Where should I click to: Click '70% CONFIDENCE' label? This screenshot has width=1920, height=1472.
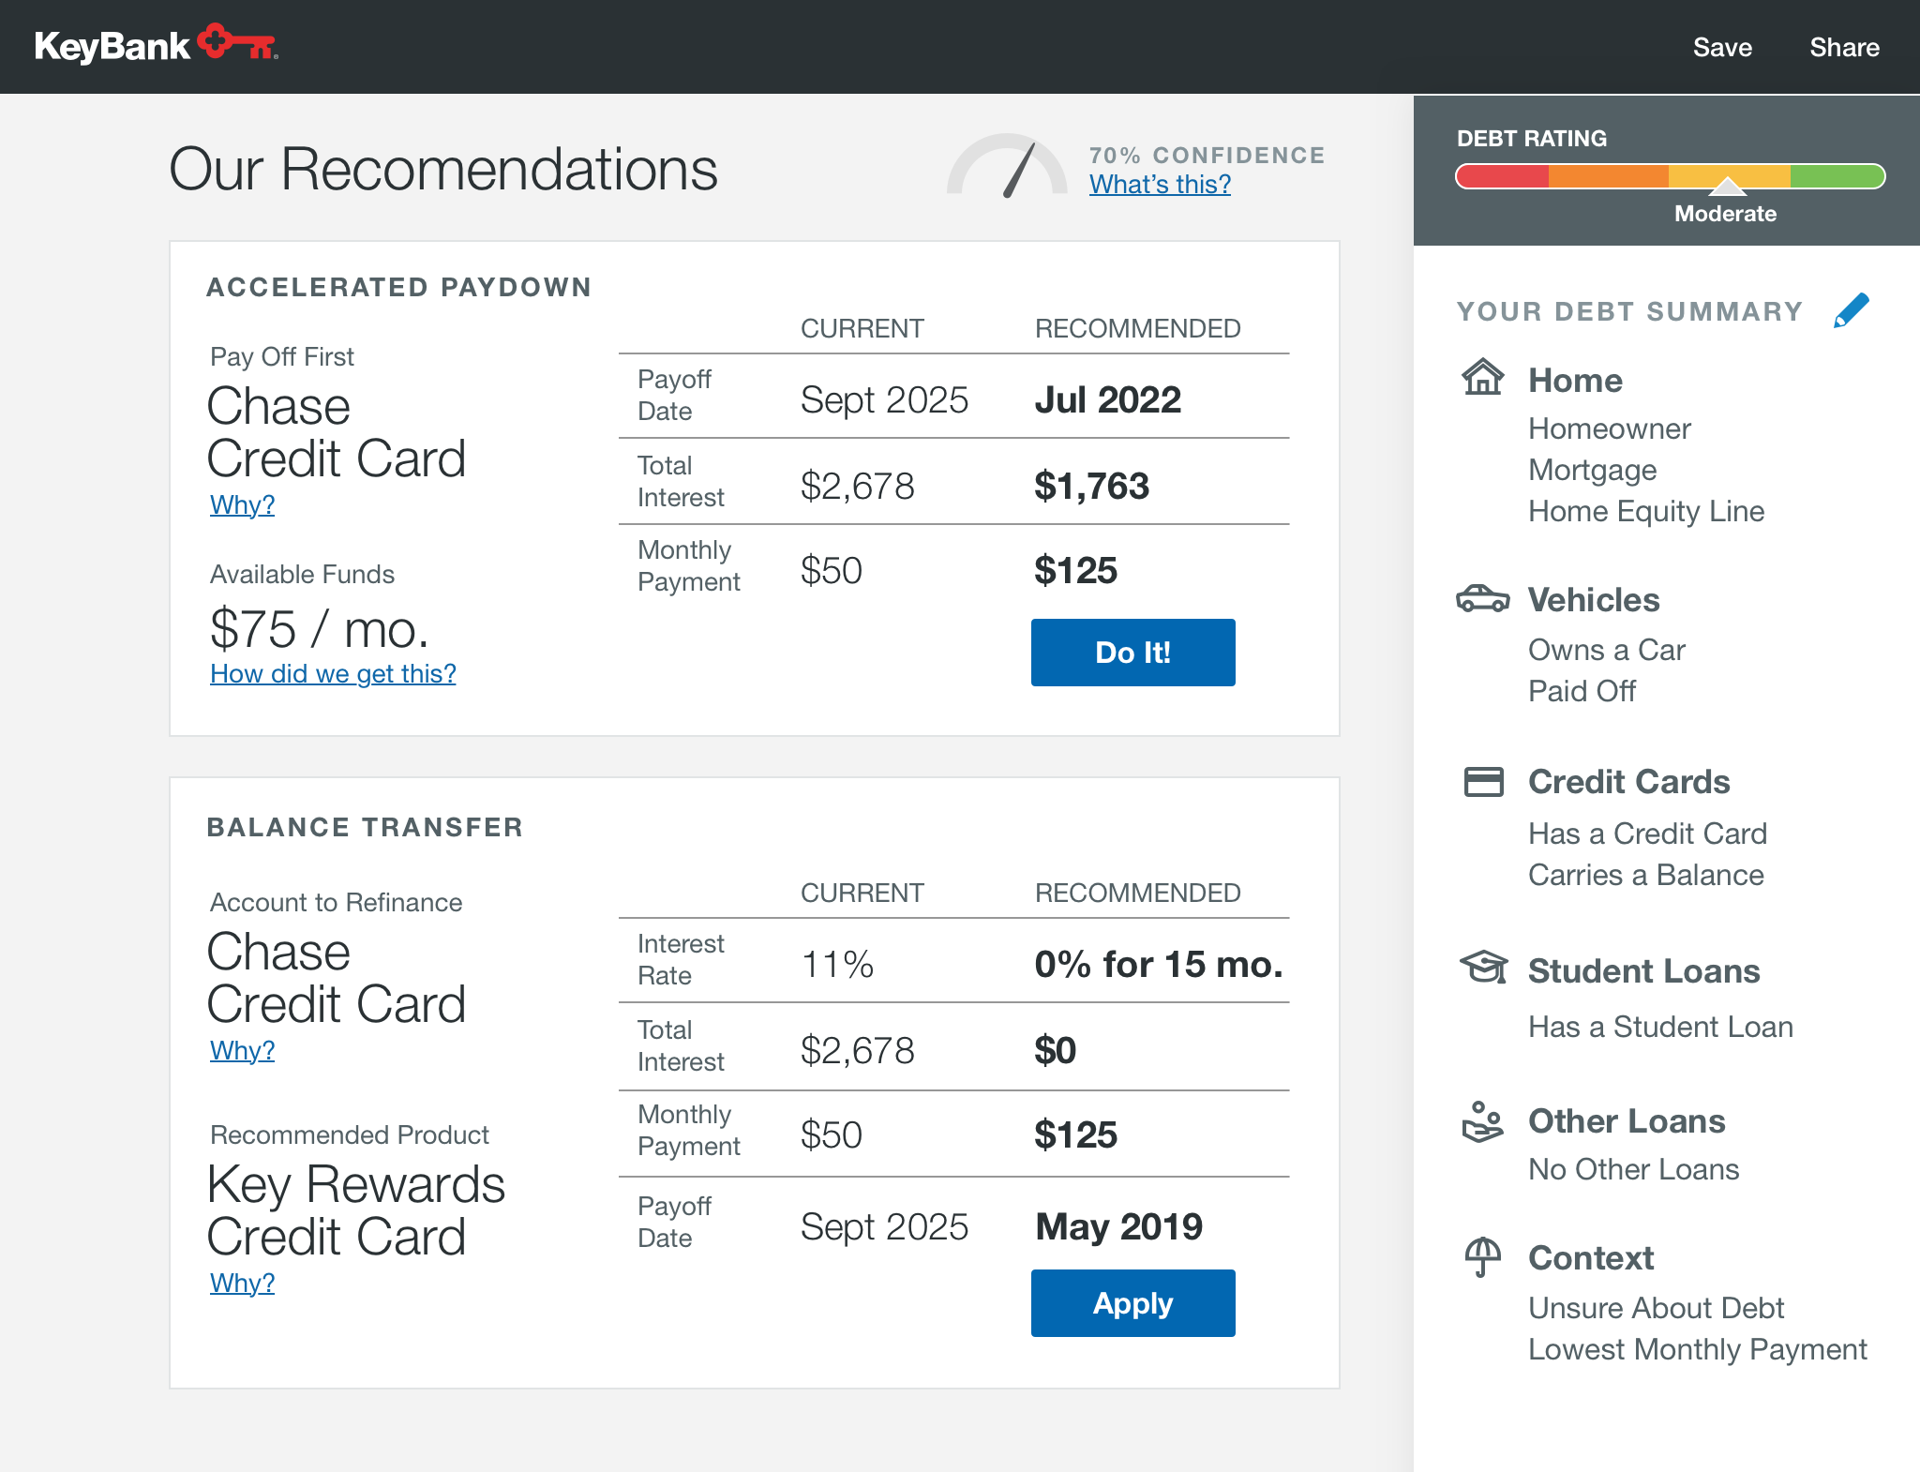1207,155
